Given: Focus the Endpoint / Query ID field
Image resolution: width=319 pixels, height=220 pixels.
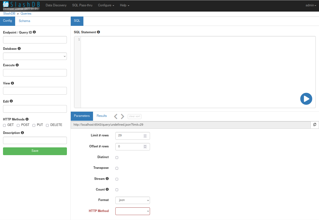Looking at the screenshot, I should click(35, 40).
